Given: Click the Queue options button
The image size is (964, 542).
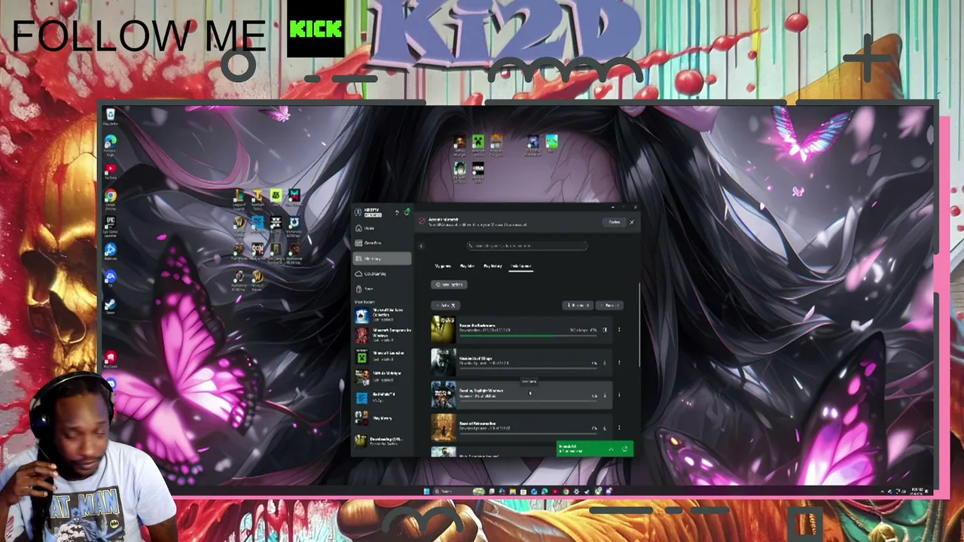Looking at the screenshot, I should click(x=450, y=285).
